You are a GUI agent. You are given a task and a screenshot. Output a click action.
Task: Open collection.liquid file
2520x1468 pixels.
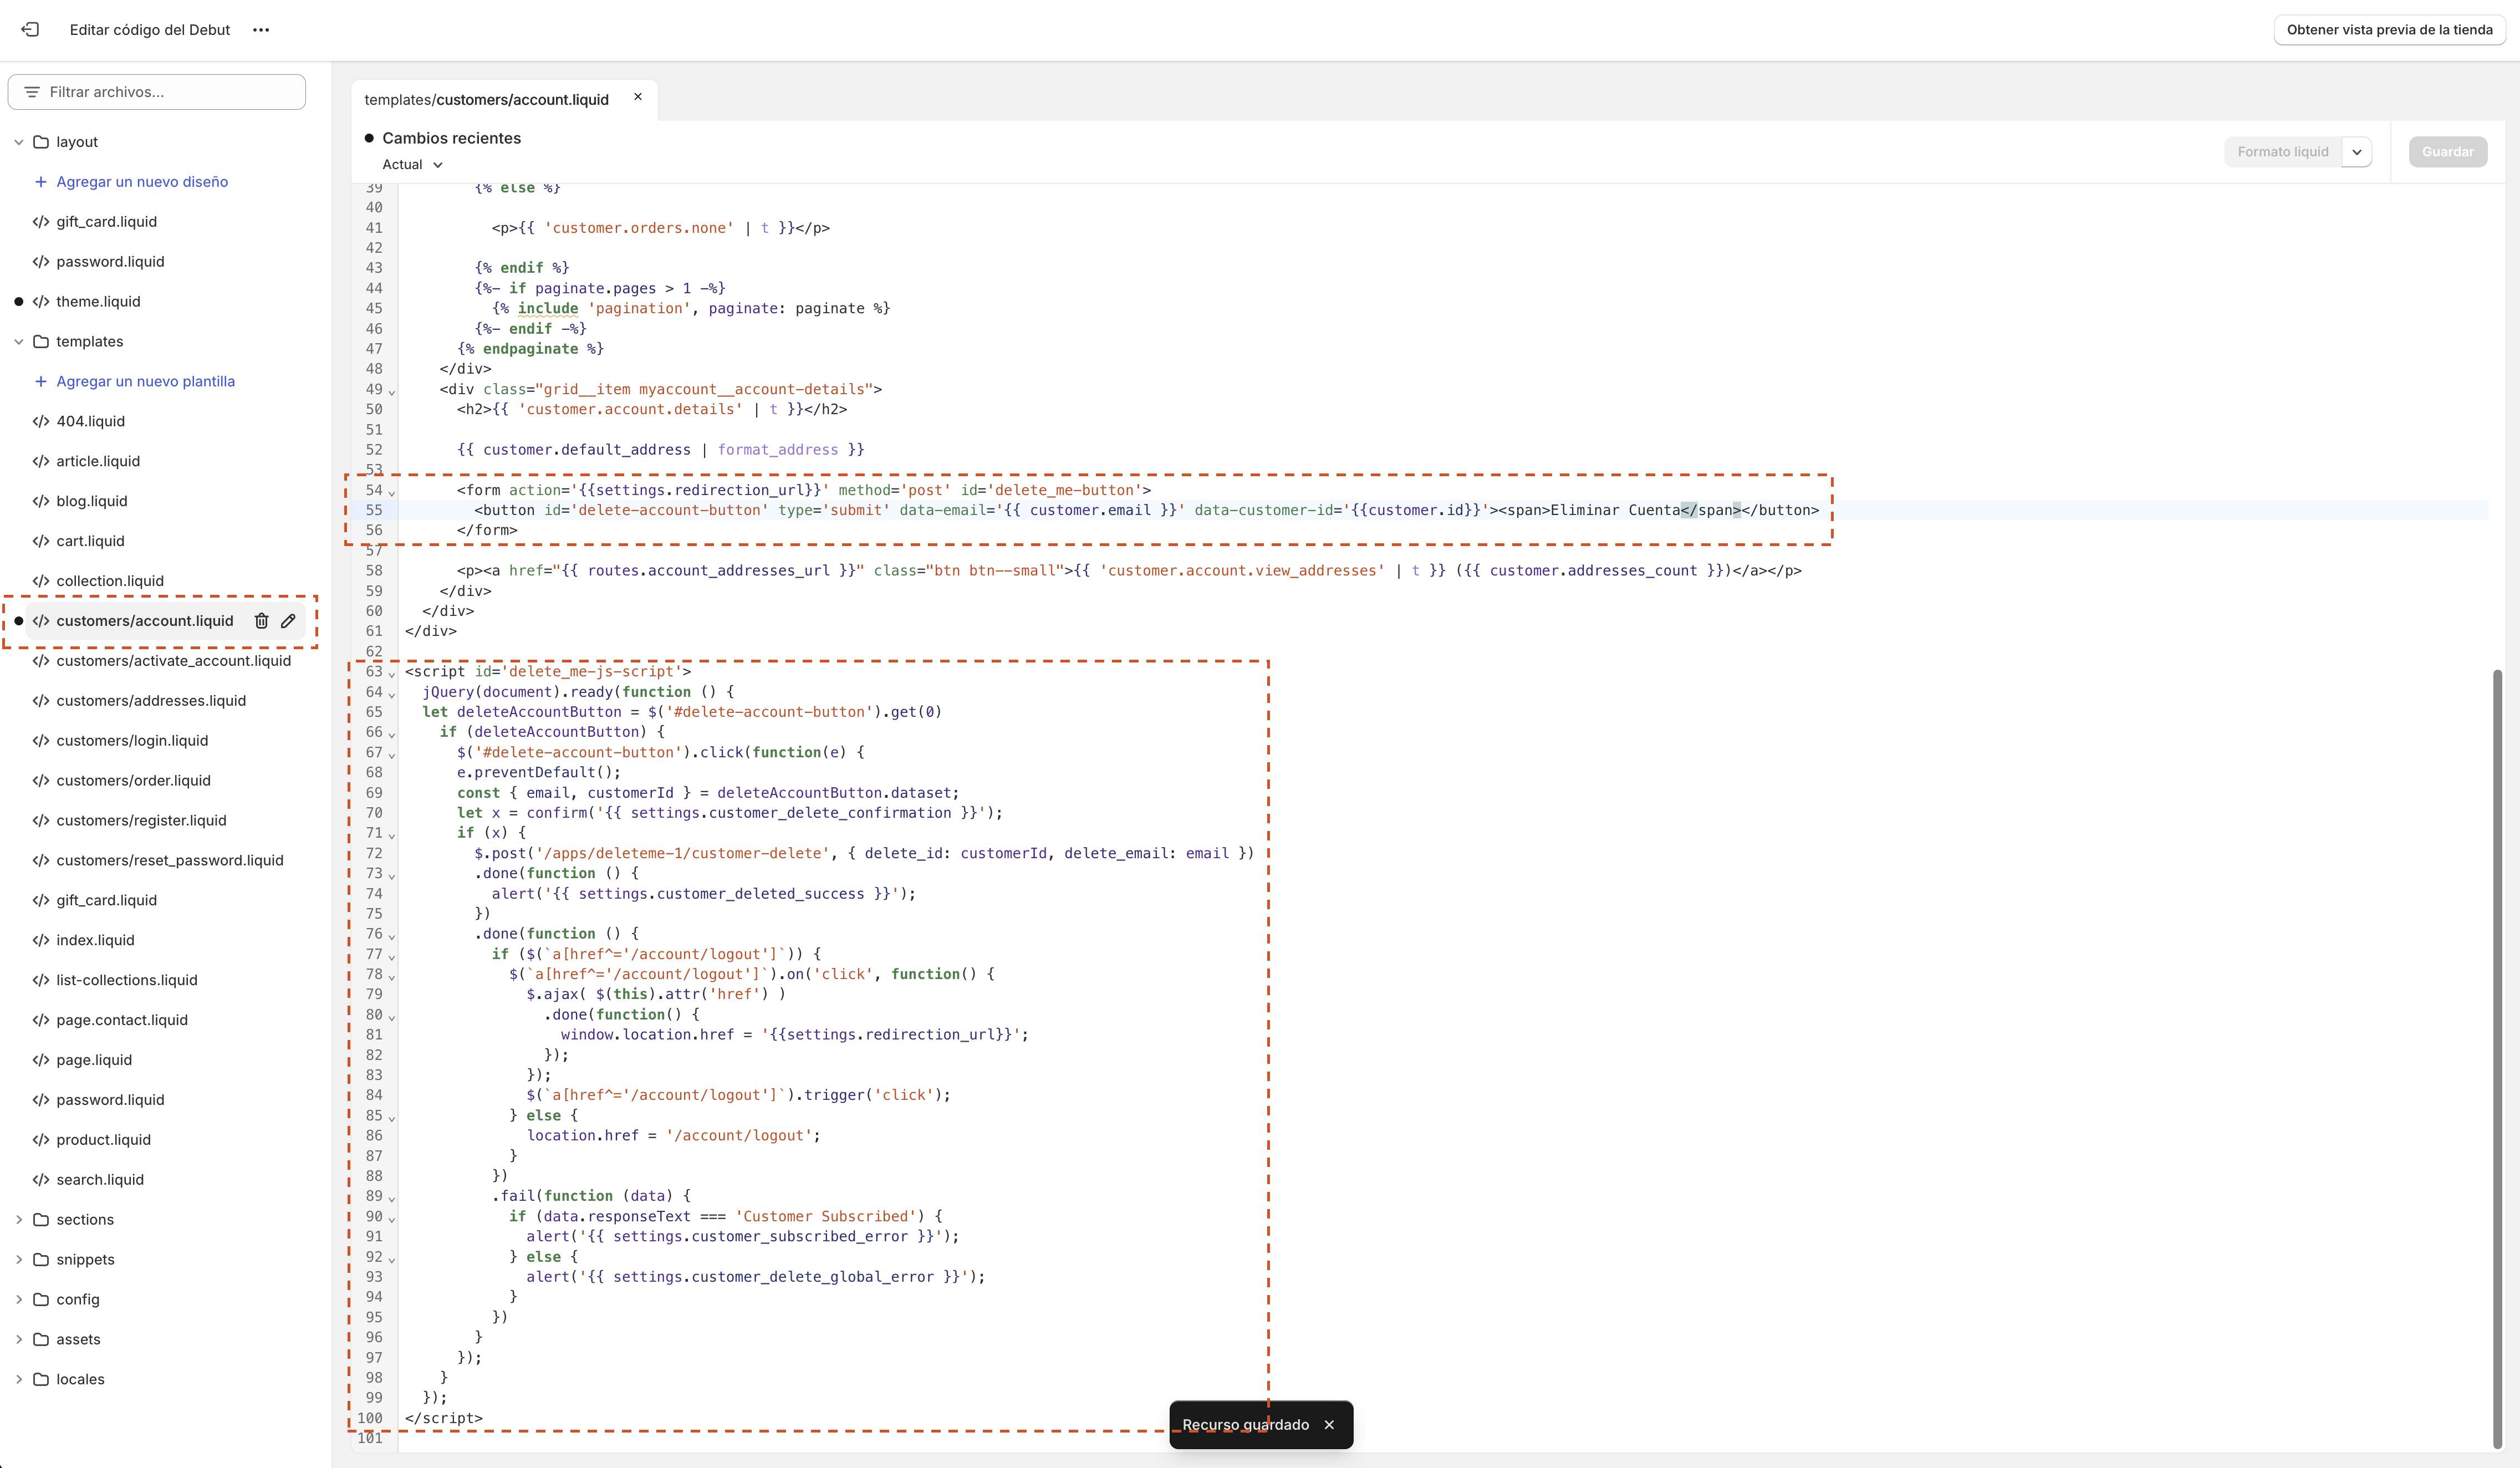pyautogui.click(x=110, y=581)
